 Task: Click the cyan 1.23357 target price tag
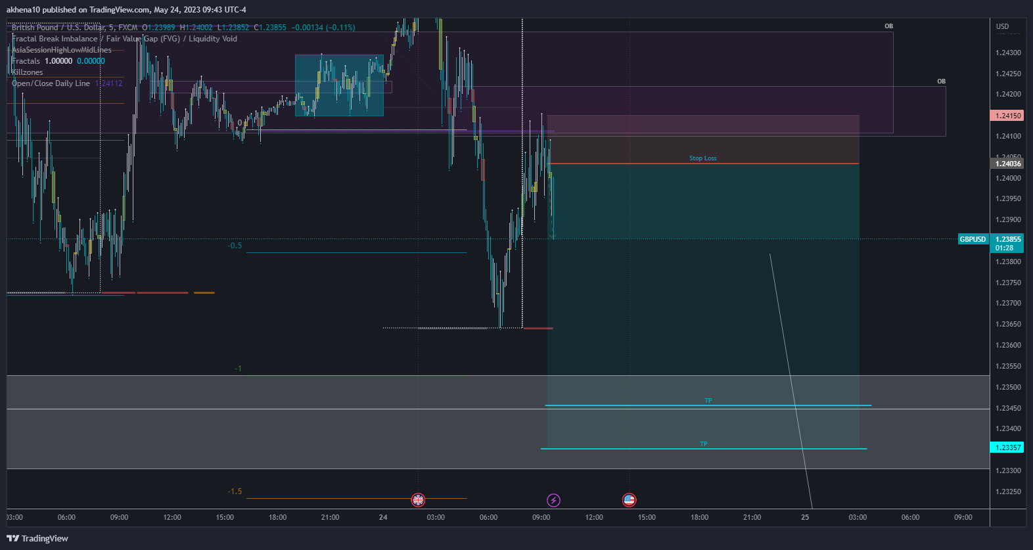(1007, 447)
